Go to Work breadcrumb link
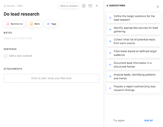 pyautogui.click(x=20, y=6)
